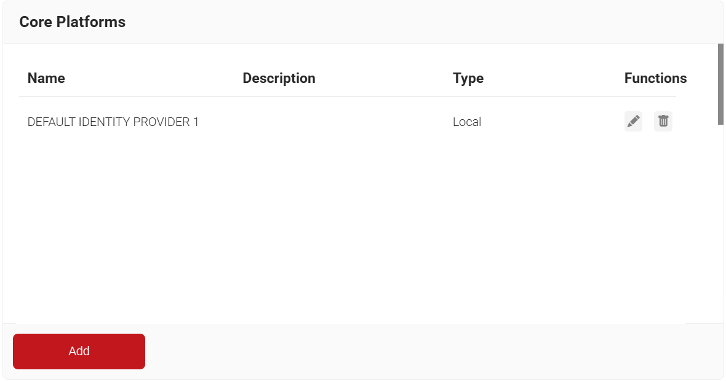Viewport: 726px width, 381px height.
Task: Click the vertical scrollbar thumb
Action: (x=720, y=84)
